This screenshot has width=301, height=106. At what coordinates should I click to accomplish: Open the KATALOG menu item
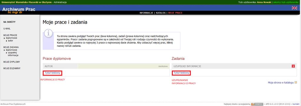[x=161, y=13]
